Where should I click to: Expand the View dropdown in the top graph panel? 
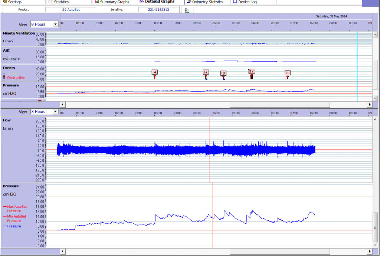56,24
